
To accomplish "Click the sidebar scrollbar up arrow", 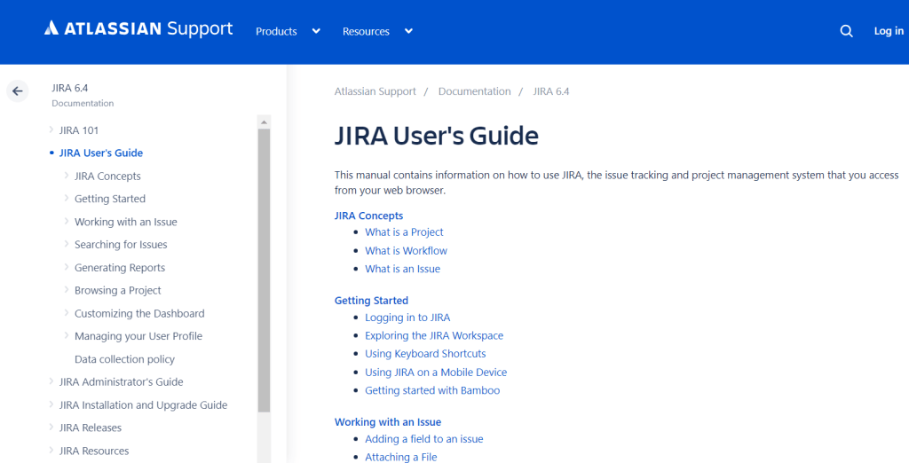I will (264, 122).
